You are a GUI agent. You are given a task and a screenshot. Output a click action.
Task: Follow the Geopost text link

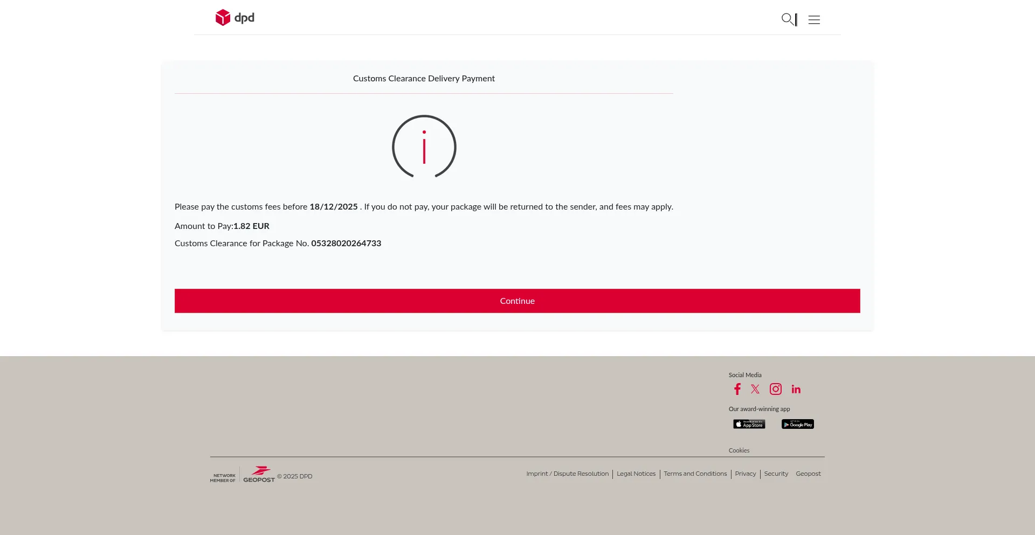pos(808,474)
